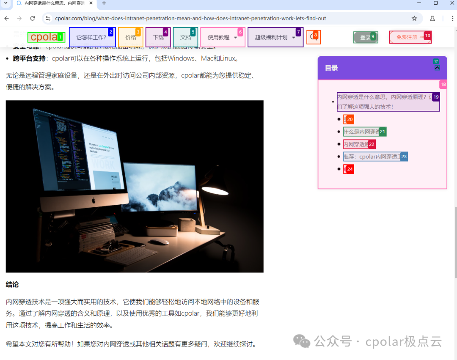This screenshot has width=457, height=360.
Task: Open the 它怎样工作? nav item
Action: click(x=91, y=37)
